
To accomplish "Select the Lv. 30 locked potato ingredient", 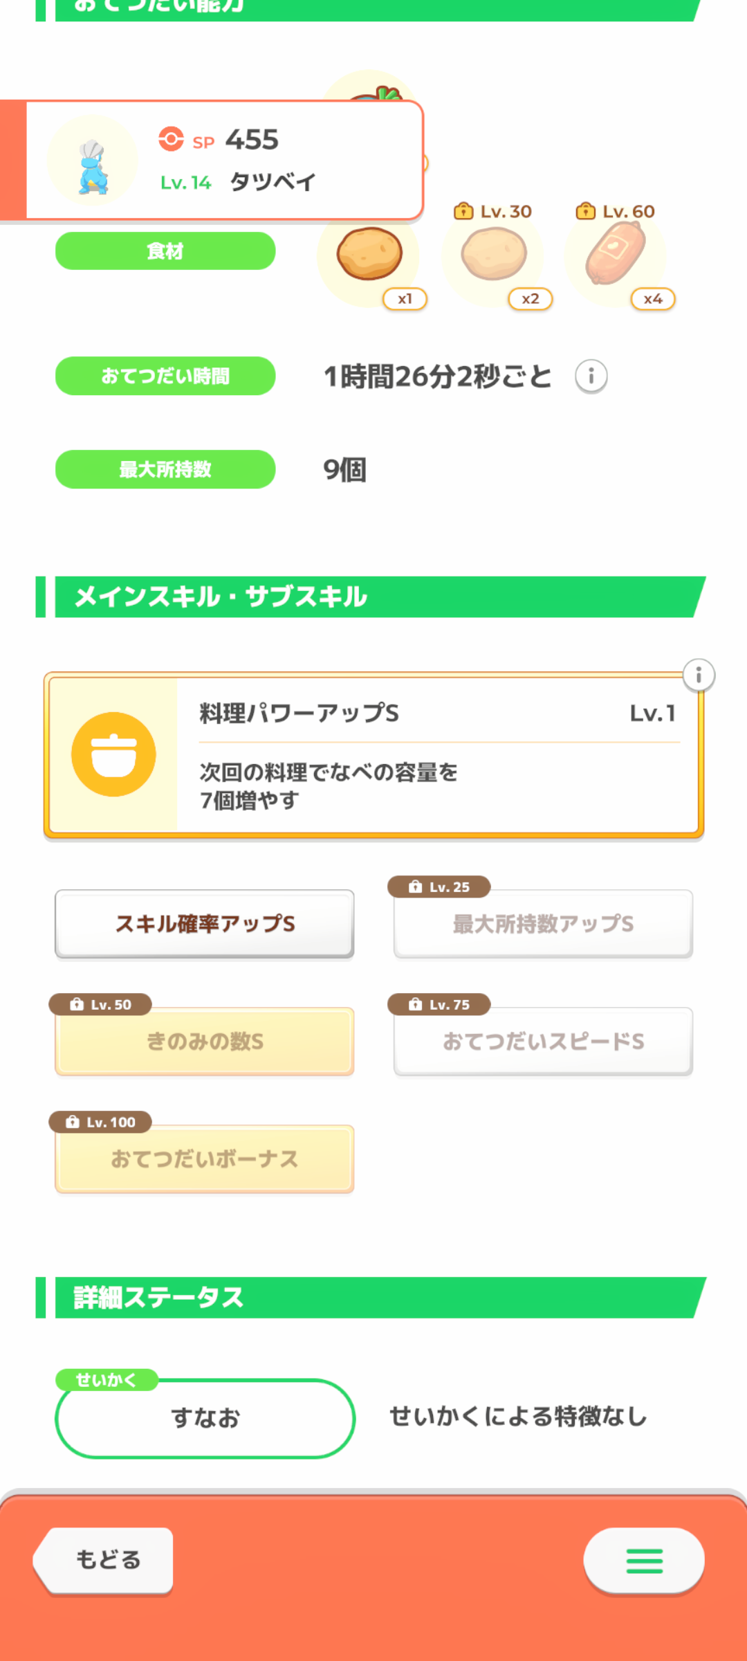I will pos(494,255).
